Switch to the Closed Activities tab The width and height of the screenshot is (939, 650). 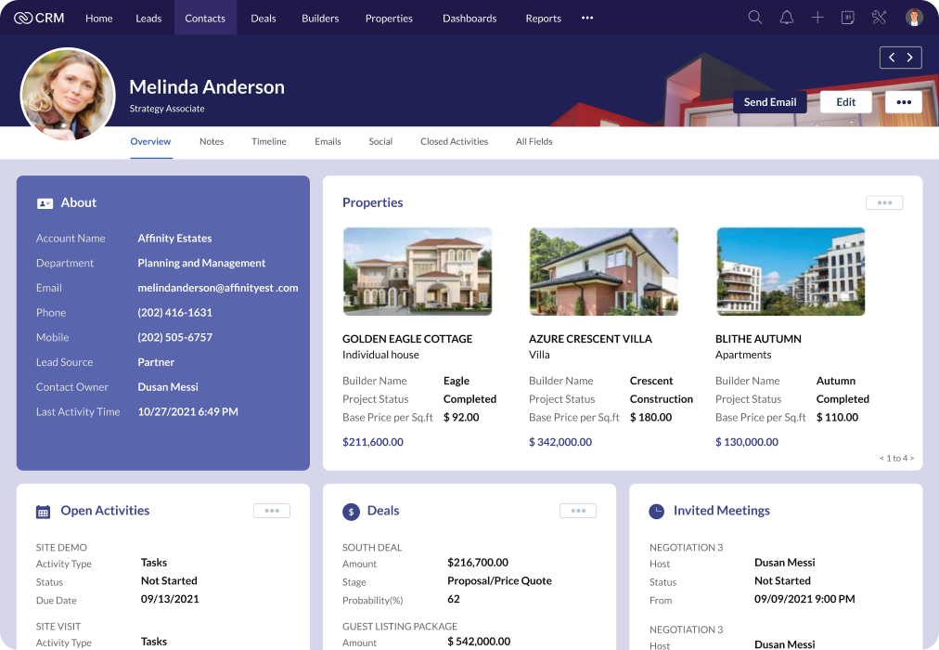(x=454, y=141)
